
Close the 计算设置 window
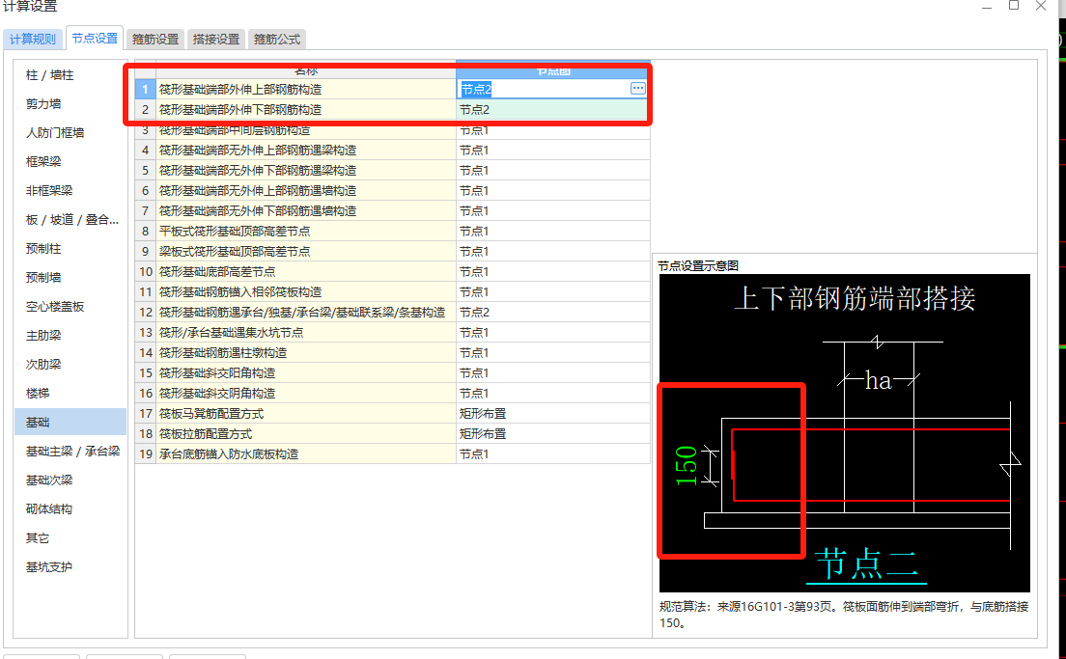[x=1041, y=6]
